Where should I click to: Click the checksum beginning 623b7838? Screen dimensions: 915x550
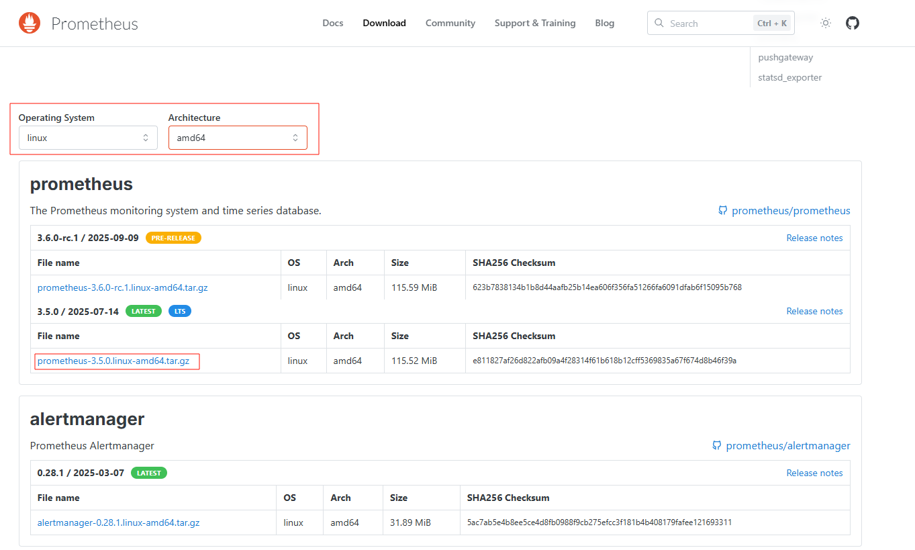607,287
